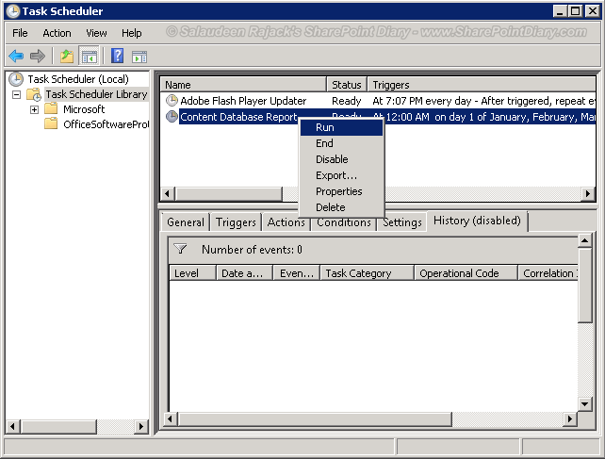The height and width of the screenshot is (459, 605).
Task: Collapse the Task Scheduler Library node
Action: pos(16,94)
